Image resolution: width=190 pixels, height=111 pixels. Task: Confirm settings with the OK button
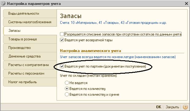pyautogui.click(x=158, y=107)
